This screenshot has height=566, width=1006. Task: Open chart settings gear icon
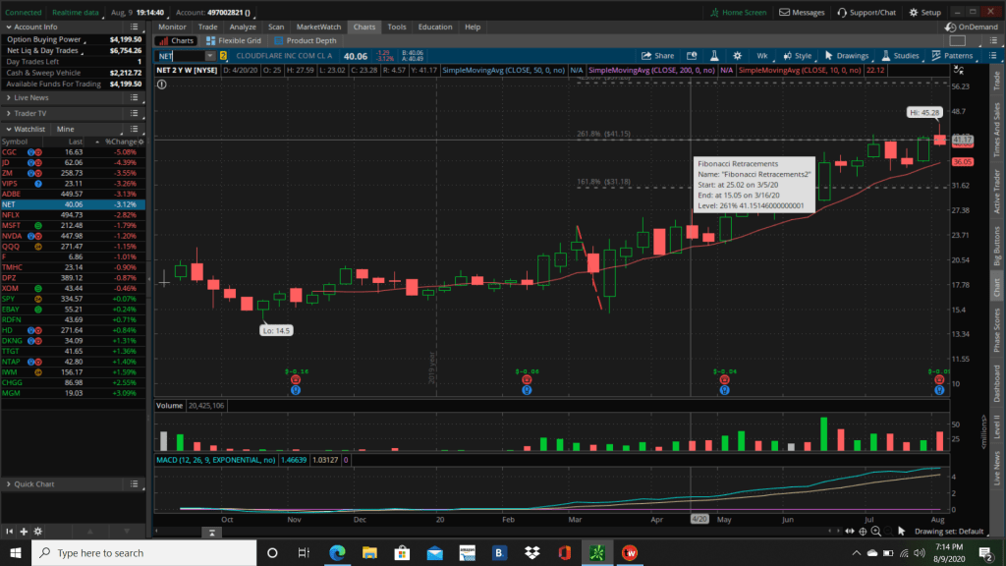click(738, 56)
